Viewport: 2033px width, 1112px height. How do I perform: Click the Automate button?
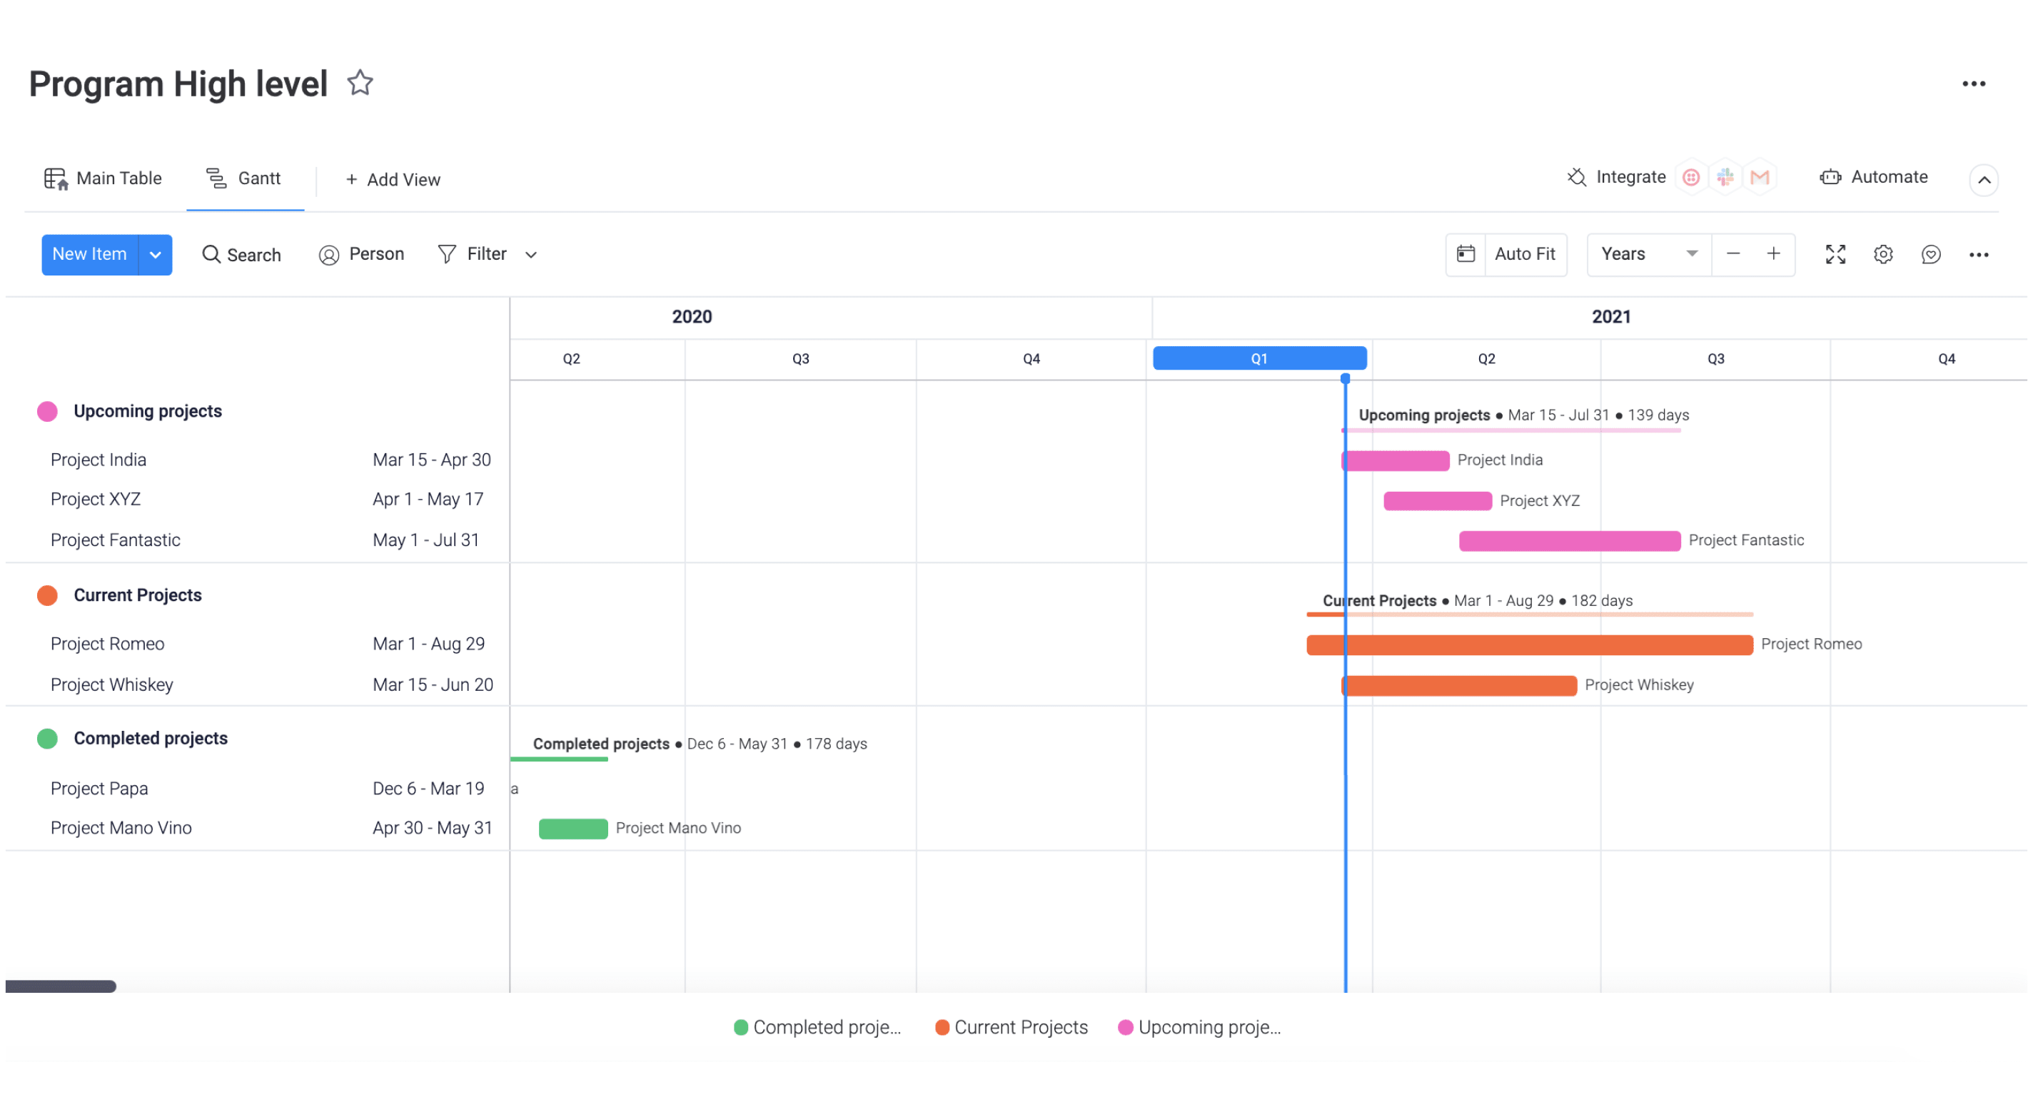pyautogui.click(x=1875, y=177)
